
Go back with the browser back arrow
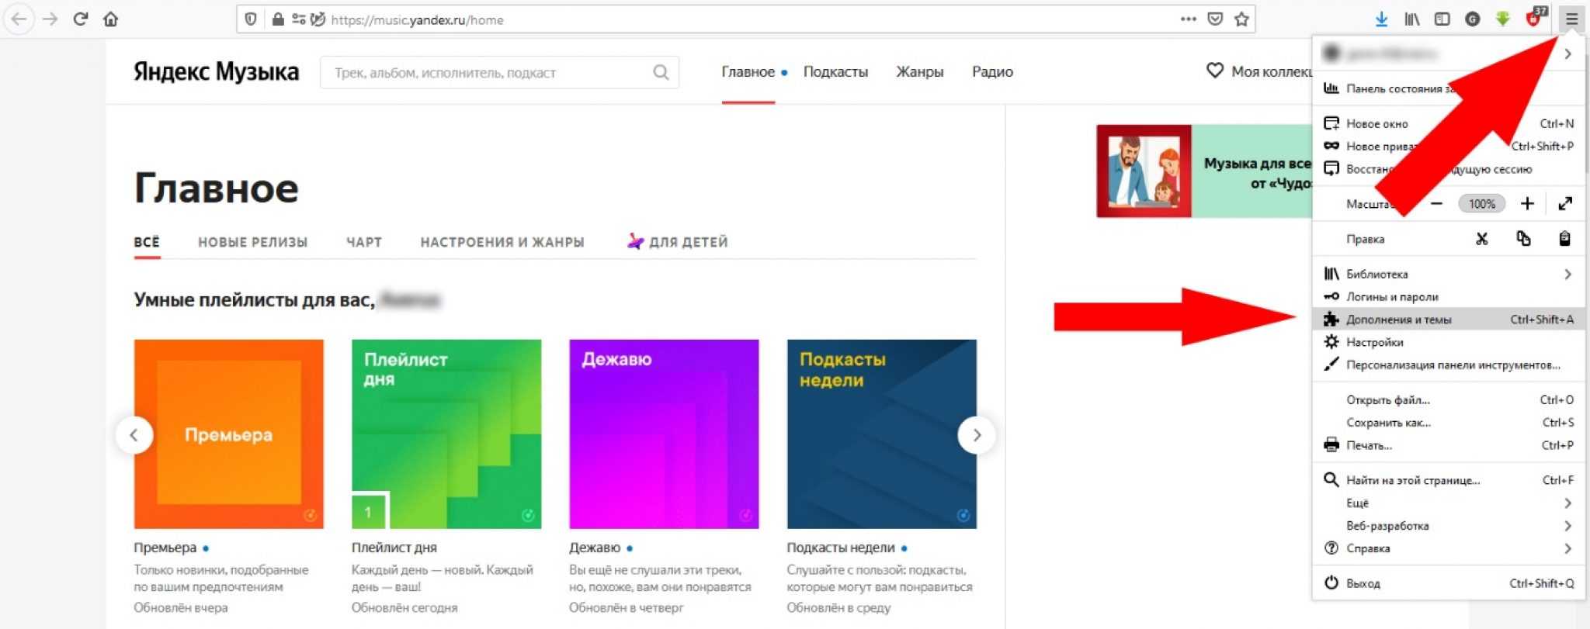(19, 19)
